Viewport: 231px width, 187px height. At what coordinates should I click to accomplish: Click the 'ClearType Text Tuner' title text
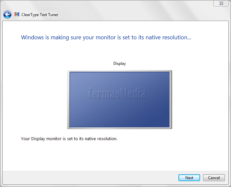pos(40,15)
